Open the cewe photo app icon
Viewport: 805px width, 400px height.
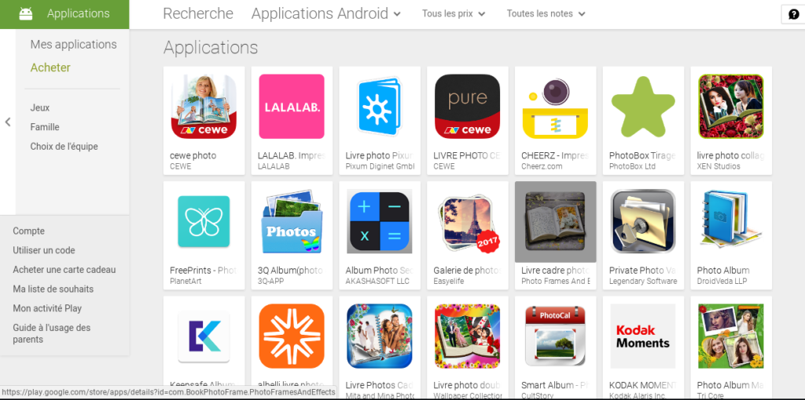click(x=204, y=107)
